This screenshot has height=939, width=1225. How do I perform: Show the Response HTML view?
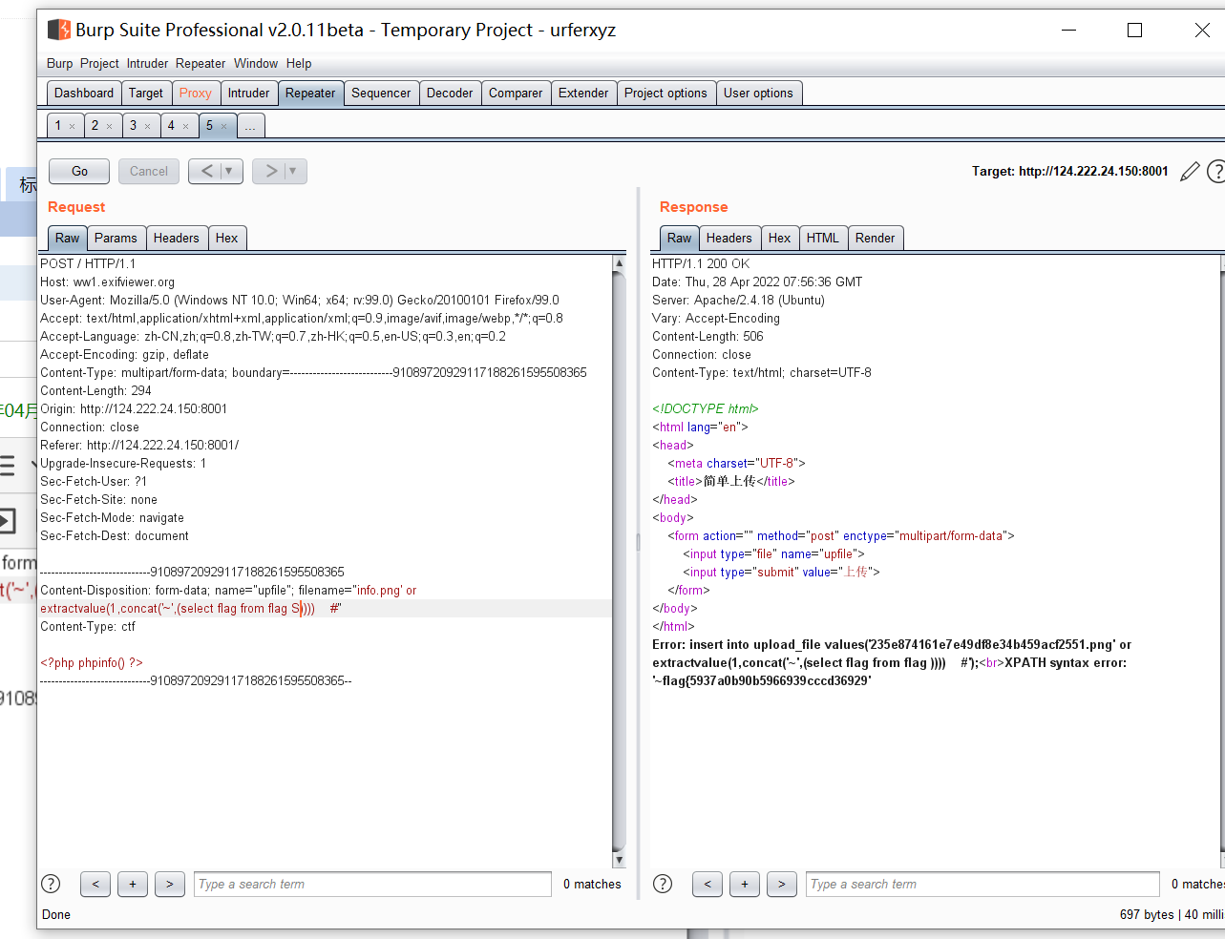[x=823, y=238]
